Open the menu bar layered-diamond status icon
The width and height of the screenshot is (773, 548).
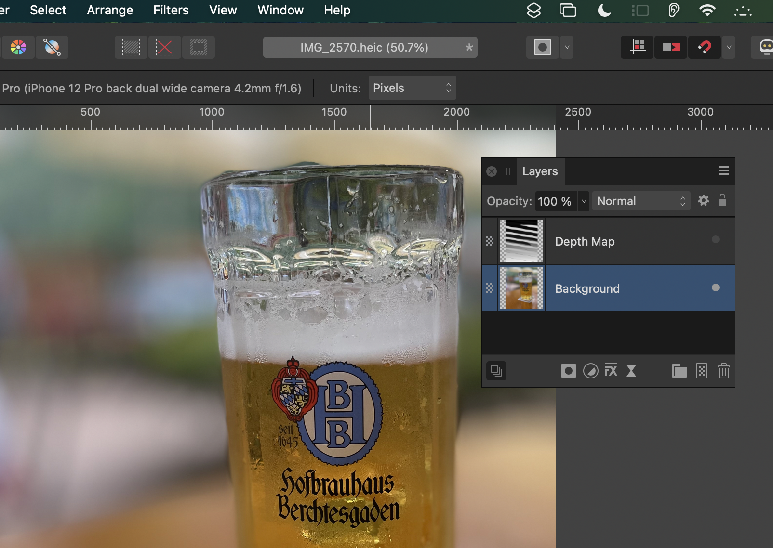[534, 10]
